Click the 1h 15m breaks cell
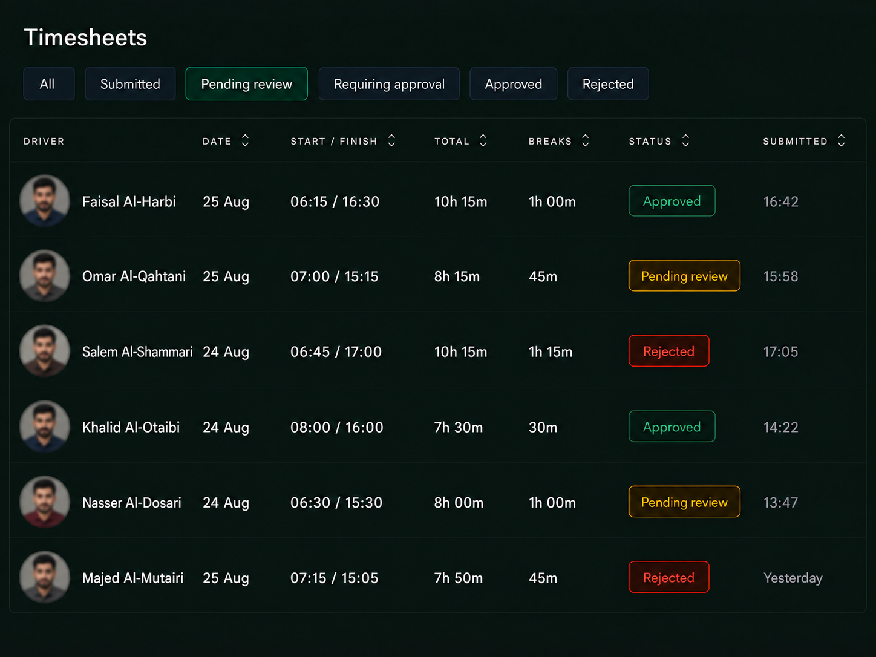 pyautogui.click(x=550, y=351)
